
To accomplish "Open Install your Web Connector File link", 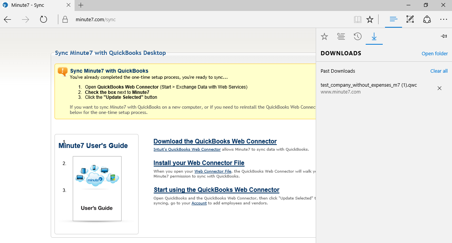I will coord(199,163).
